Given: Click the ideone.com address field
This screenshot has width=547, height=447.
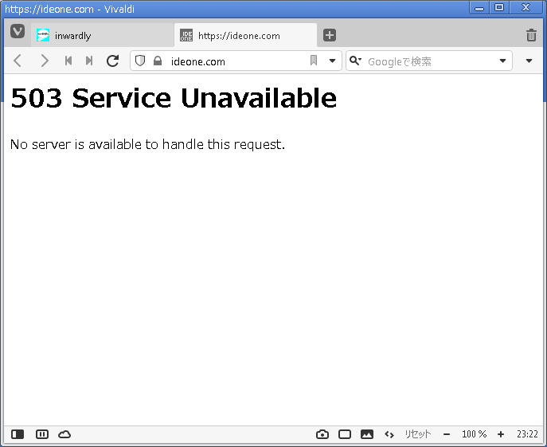Looking at the screenshot, I should click(237, 61).
